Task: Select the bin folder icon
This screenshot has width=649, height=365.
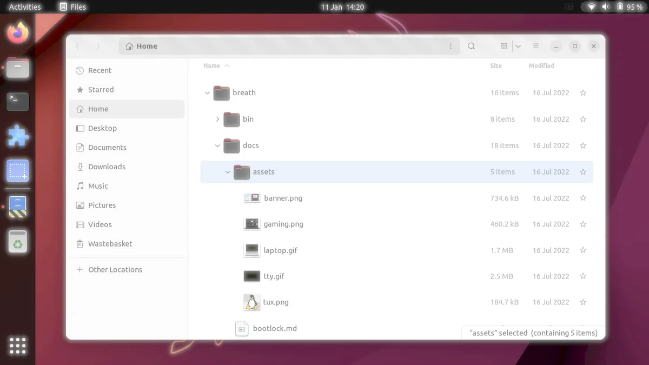Action: pos(231,120)
